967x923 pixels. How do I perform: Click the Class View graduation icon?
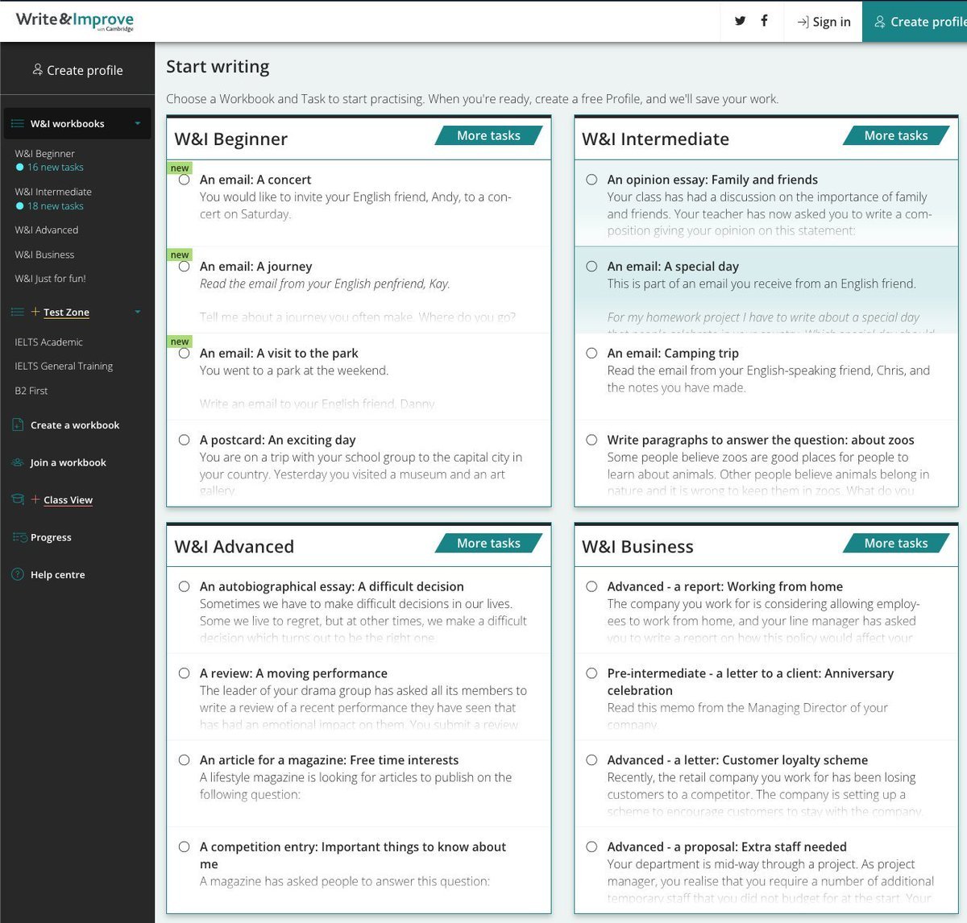(x=18, y=499)
